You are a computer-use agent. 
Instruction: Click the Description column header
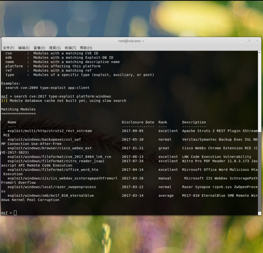[194, 122]
